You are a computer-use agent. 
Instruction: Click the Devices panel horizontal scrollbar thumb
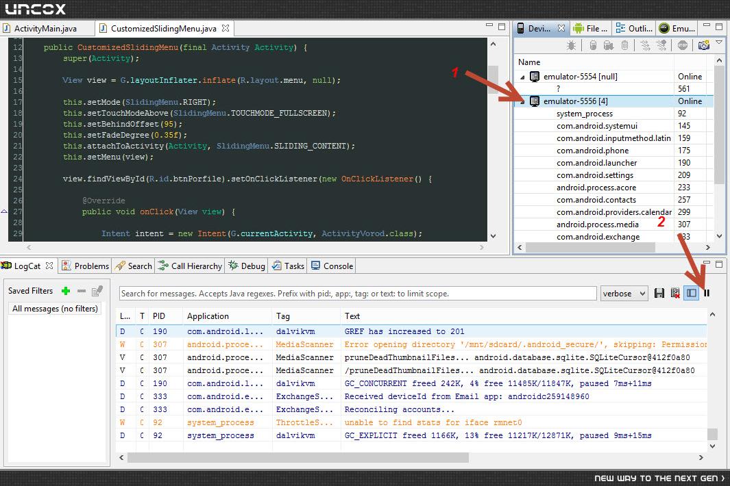point(590,247)
